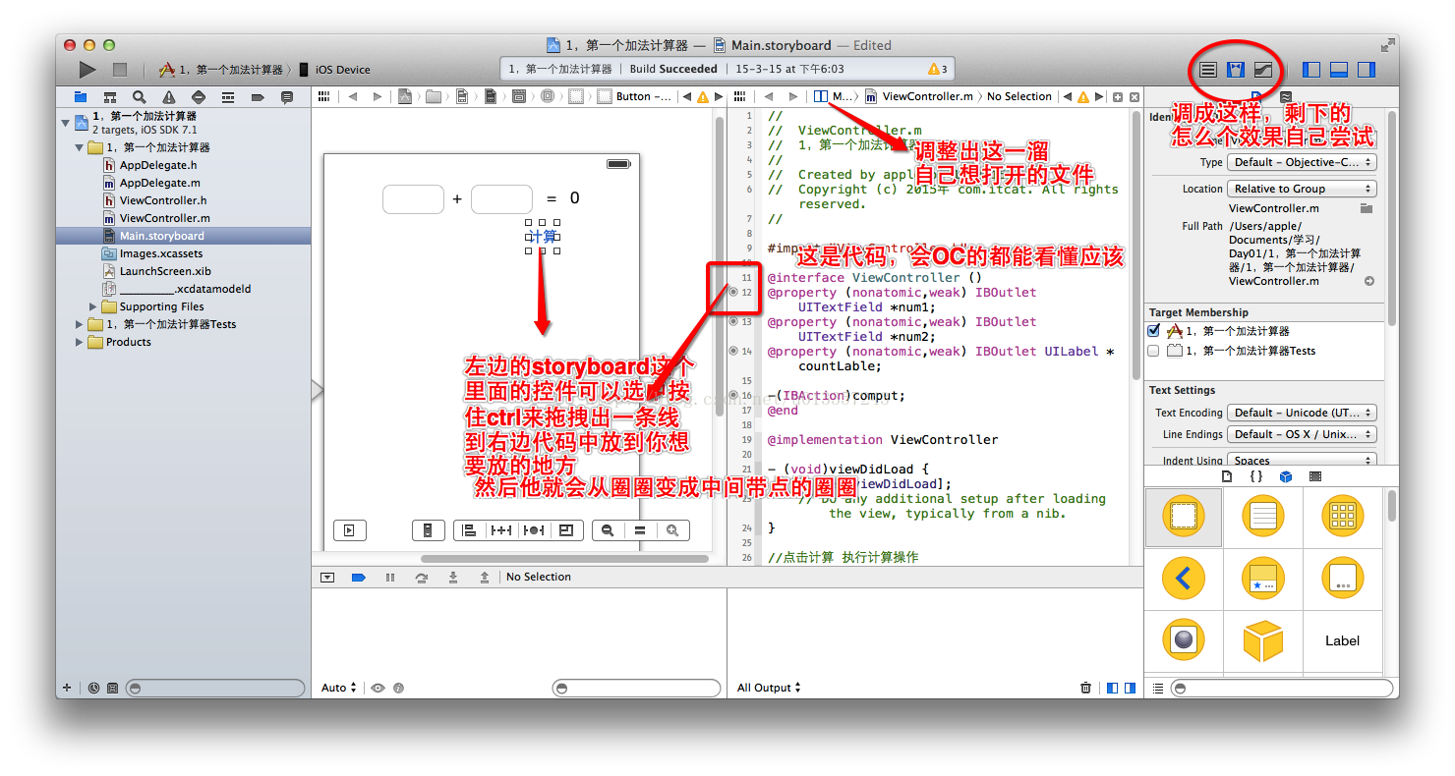
Task: Expand the Supporting Files folder
Action: (93, 306)
